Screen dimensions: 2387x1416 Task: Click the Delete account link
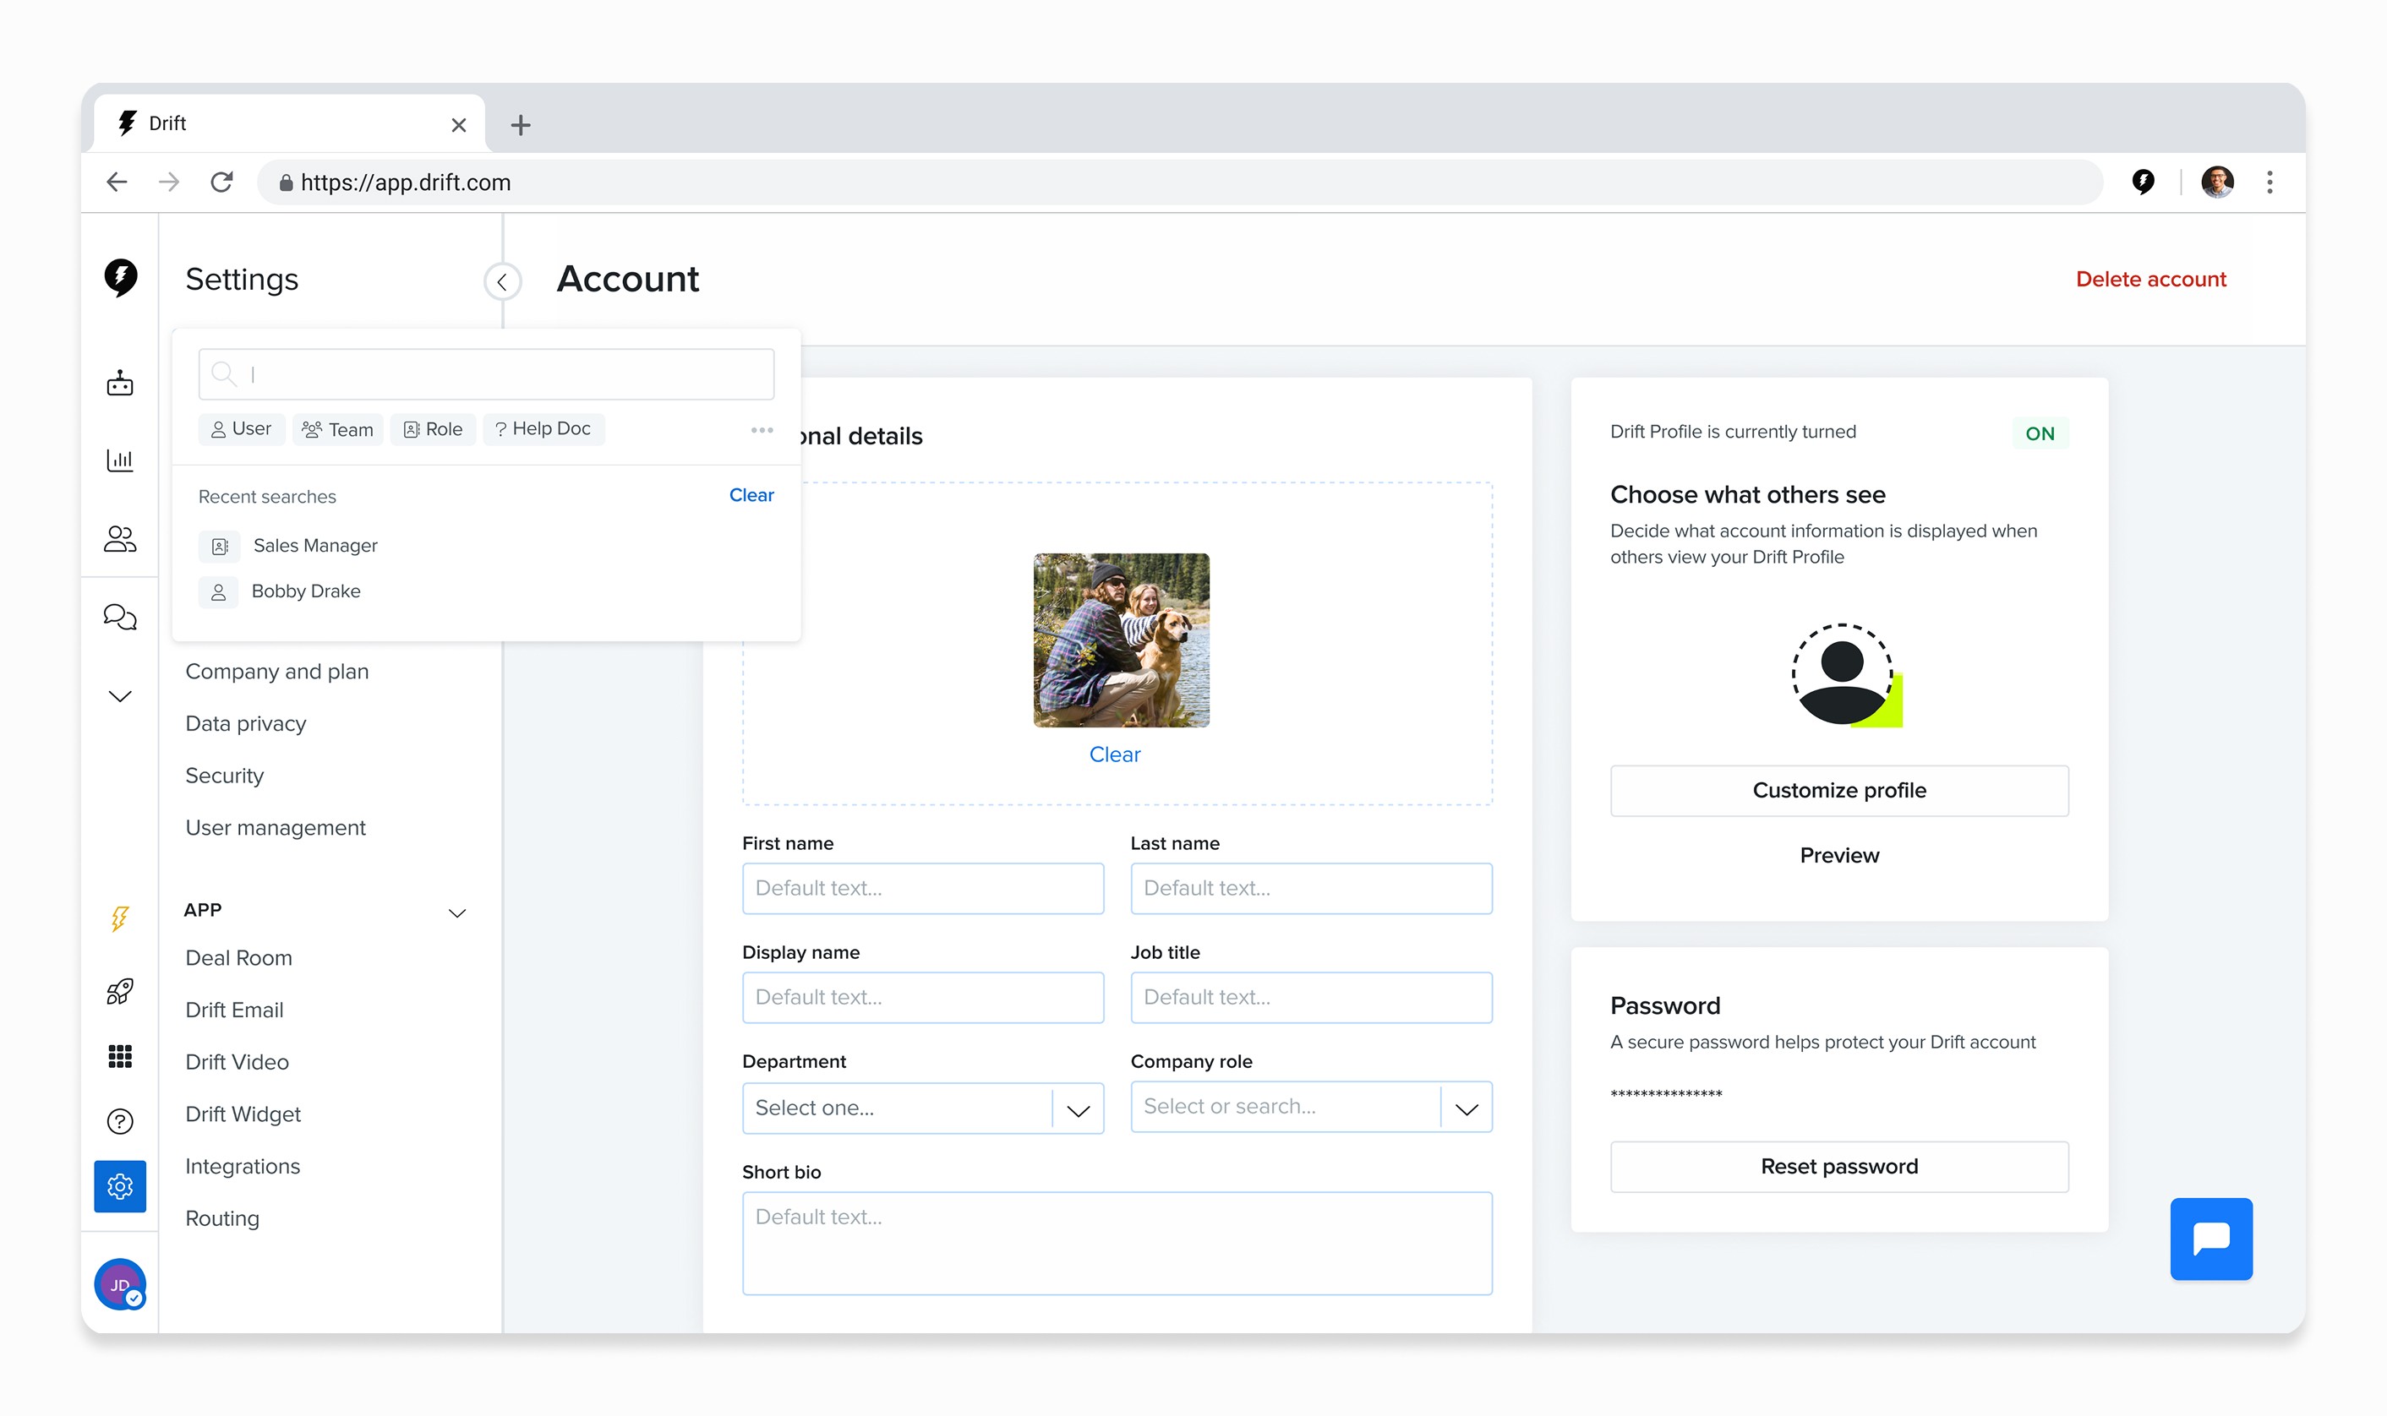2149,280
